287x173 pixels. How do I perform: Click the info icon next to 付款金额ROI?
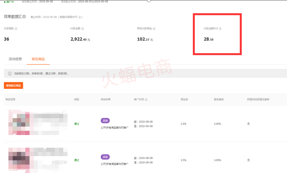tap(220, 29)
